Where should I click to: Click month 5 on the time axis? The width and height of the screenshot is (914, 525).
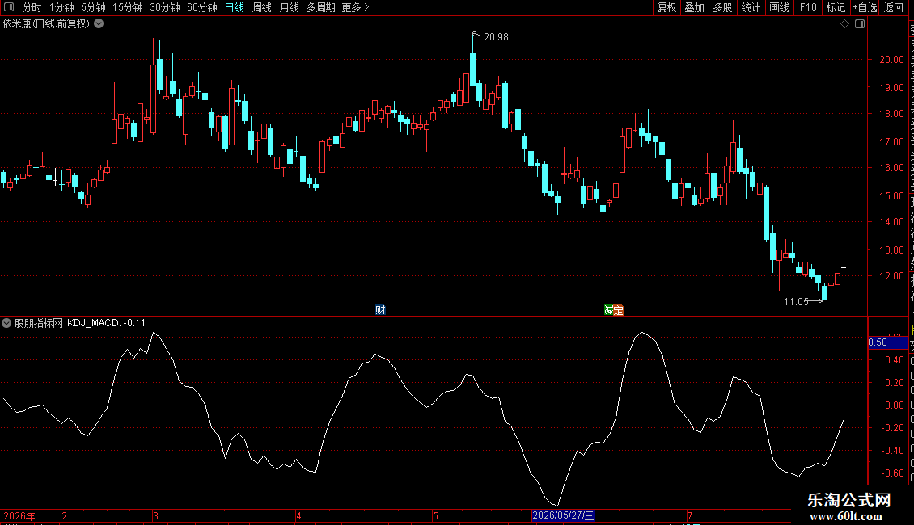[435, 515]
